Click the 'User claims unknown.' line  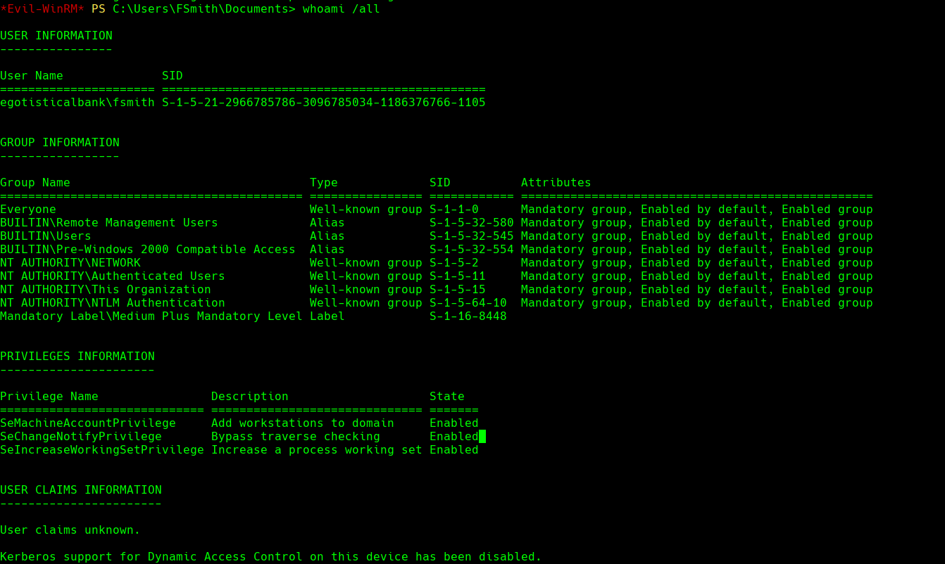point(70,530)
